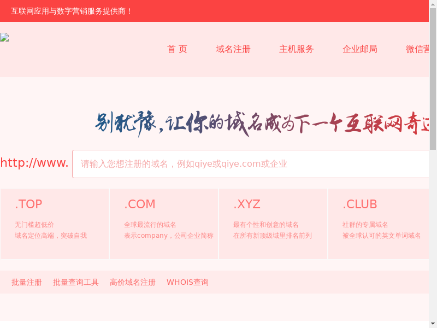Click the vertical scrollbar thumb
This screenshot has height=328, width=437.
pos(433,79)
